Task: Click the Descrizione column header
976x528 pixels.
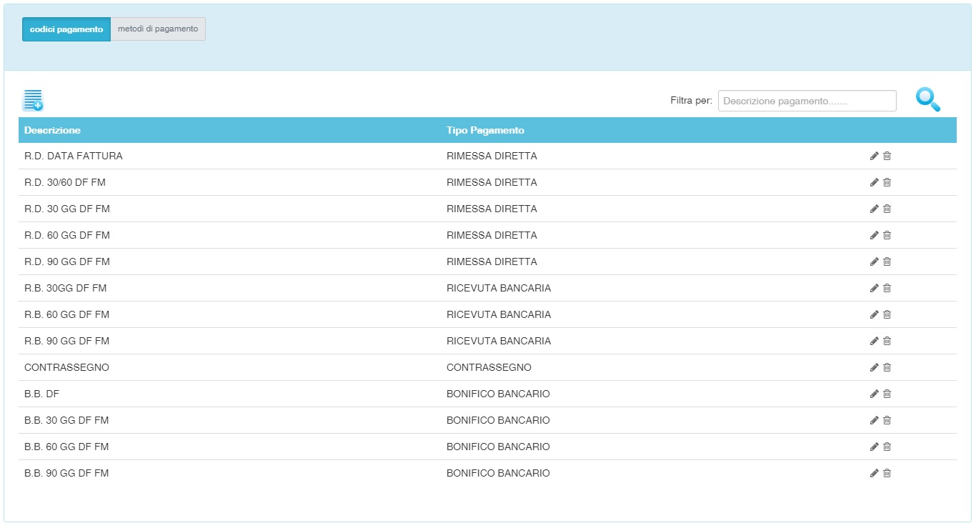Action: [52, 130]
